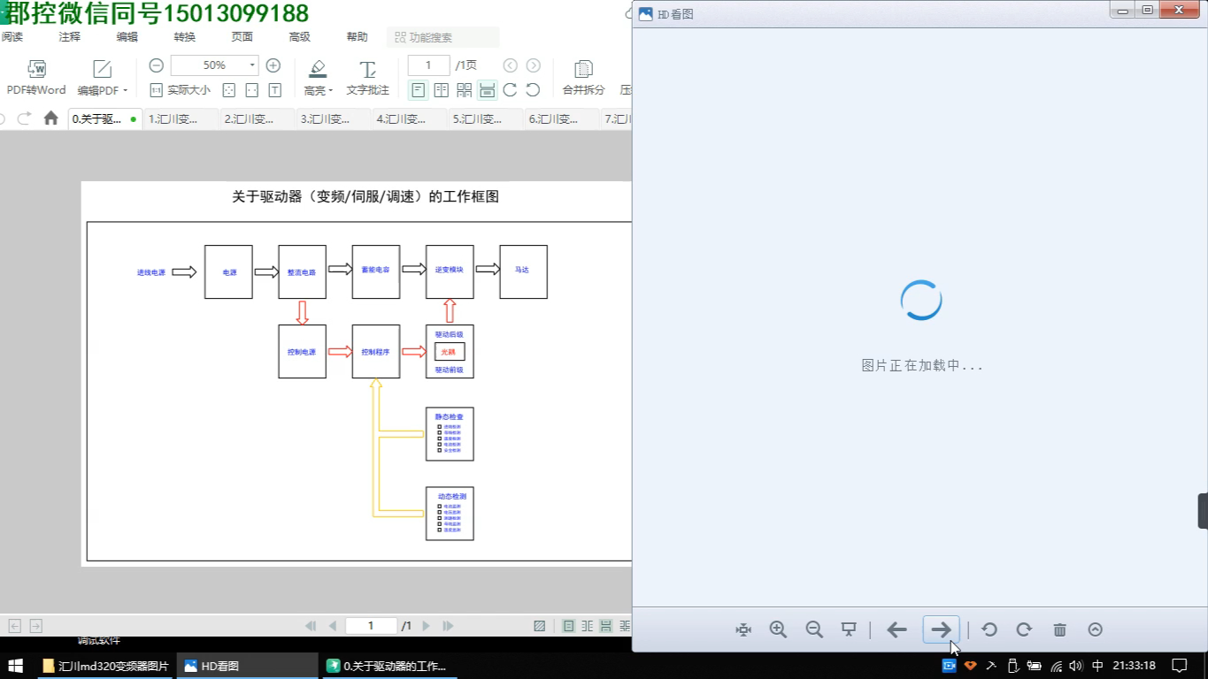
Task: Toggle two-page view mode in toolbar
Action: [x=441, y=90]
